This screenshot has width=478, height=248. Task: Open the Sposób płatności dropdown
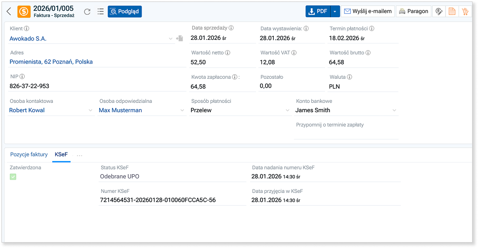point(288,111)
